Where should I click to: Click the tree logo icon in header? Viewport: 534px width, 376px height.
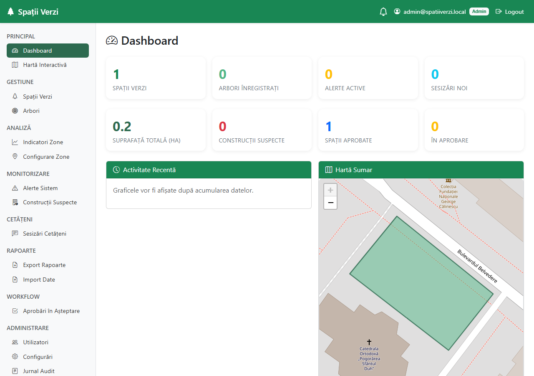point(10,12)
